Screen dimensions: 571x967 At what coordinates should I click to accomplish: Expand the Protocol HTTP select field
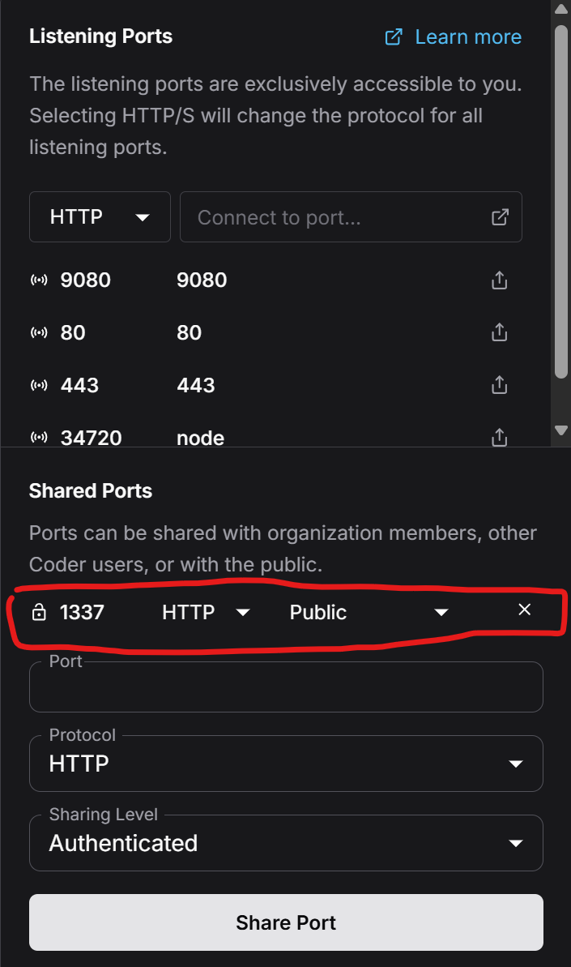pos(286,764)
